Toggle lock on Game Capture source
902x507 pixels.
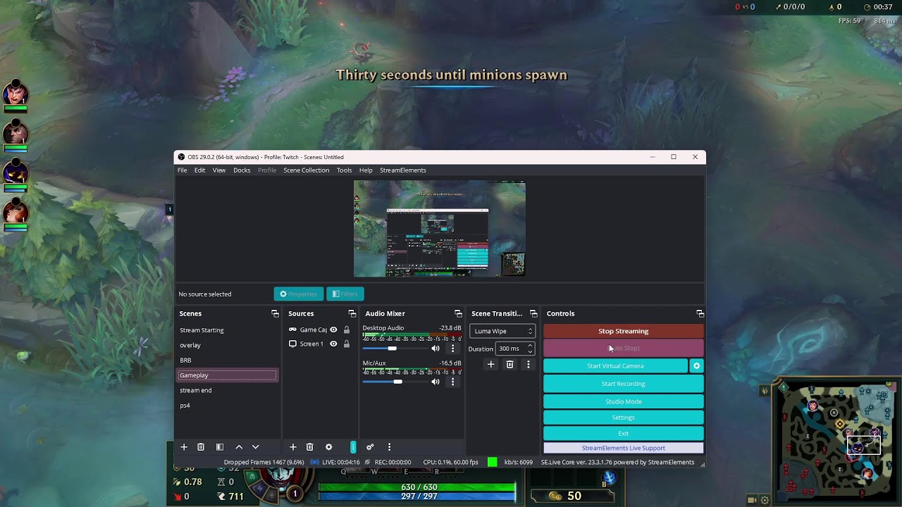click(x=346, y=330)
